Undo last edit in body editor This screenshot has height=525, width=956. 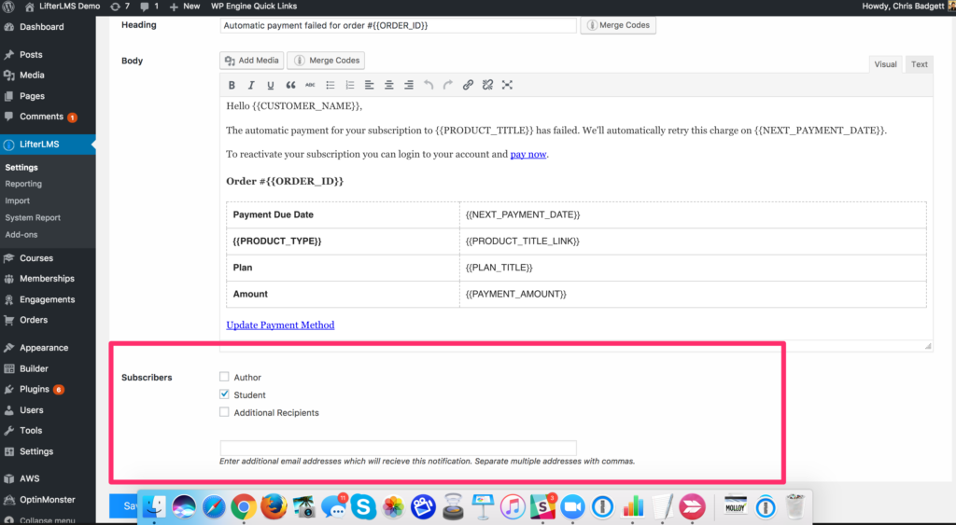pyautogui.click(x=429, y=85)
